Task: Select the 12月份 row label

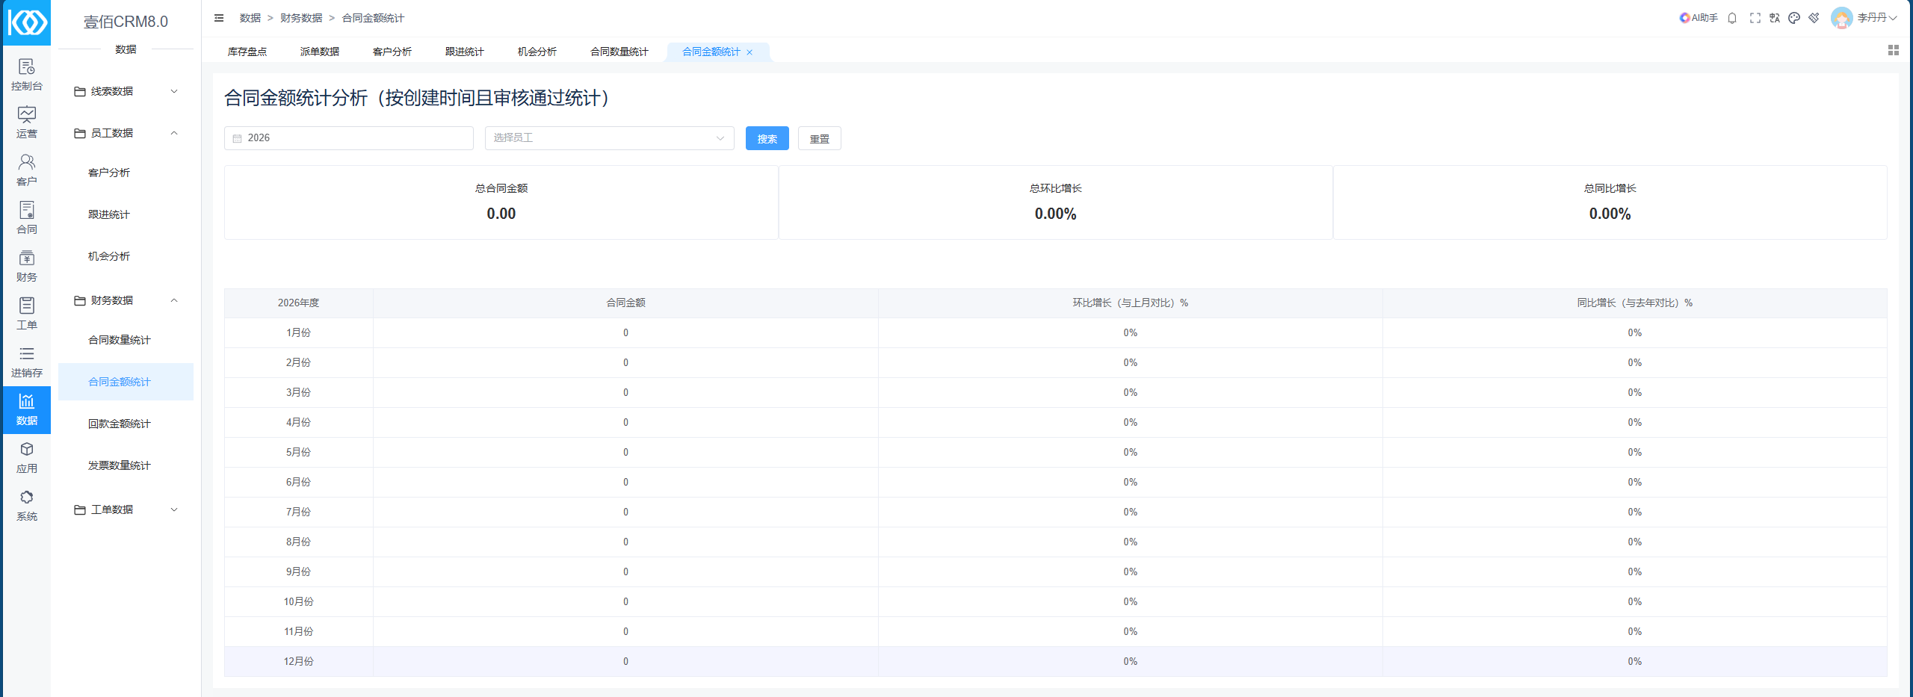Action: [298, 661]
